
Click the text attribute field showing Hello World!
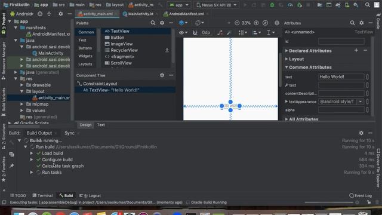(x=341, y=77)
